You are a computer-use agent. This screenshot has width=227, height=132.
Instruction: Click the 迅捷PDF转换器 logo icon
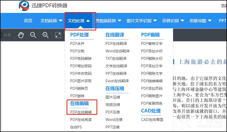point(24,6)
